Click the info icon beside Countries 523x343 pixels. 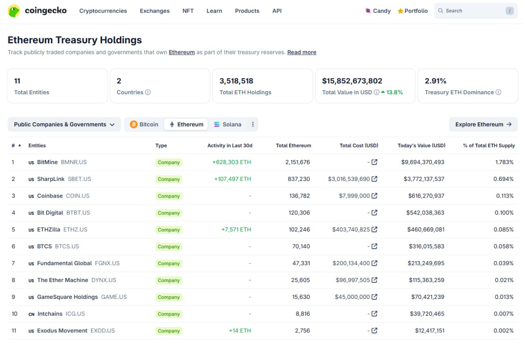[x=148, y=92]
